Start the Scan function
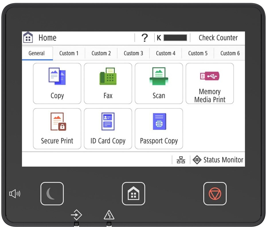The height and width of the screenshot is (227, 266). pos(159,83)
